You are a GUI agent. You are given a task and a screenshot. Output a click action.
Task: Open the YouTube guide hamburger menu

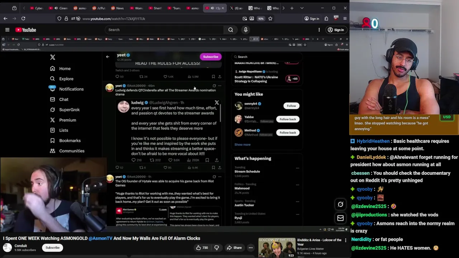(7, 30)
